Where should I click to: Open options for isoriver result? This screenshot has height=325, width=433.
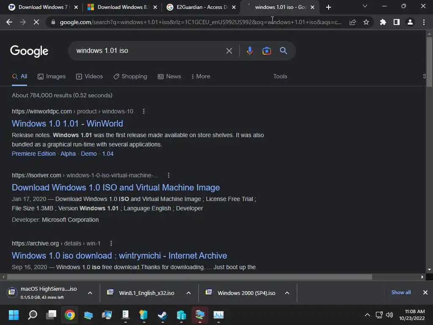click(169, 175)
